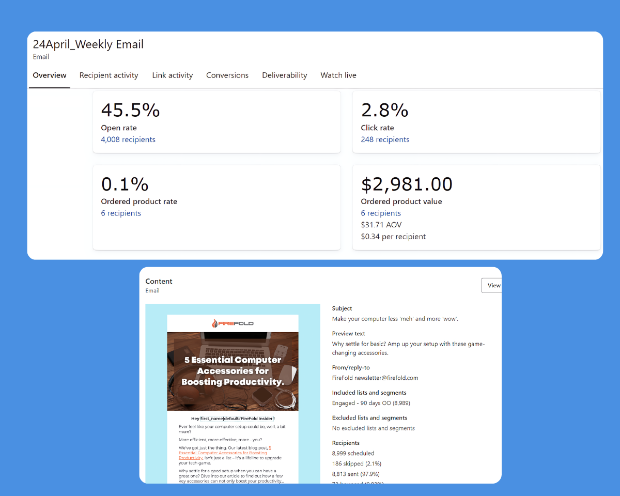Screen dimensions: 620x496
Task: Switch to the Watch live tab
Action: point(338,75)
